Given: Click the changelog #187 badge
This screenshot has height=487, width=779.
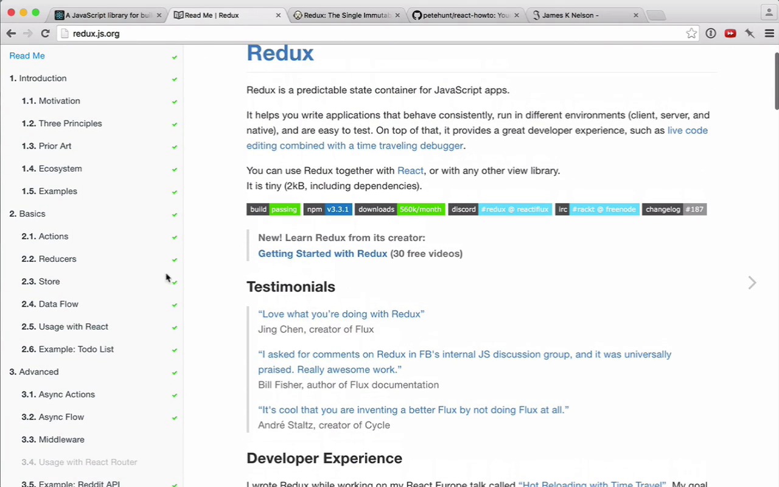Looking at the screenshot, I should [674, 209].
